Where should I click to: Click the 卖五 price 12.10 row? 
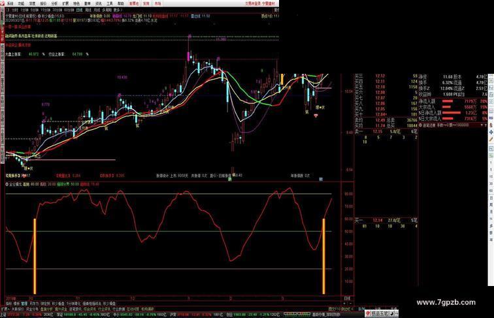point(386,87)
